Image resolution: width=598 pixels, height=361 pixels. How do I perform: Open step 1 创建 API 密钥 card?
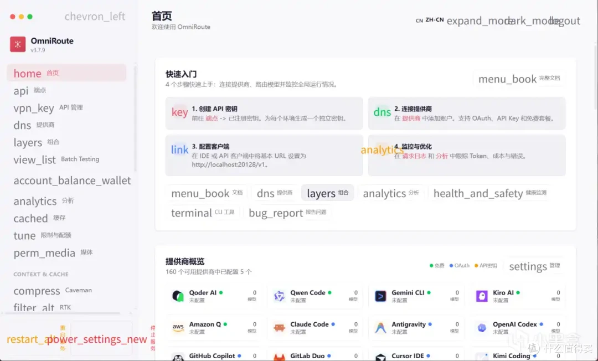(x=264, y=113)
